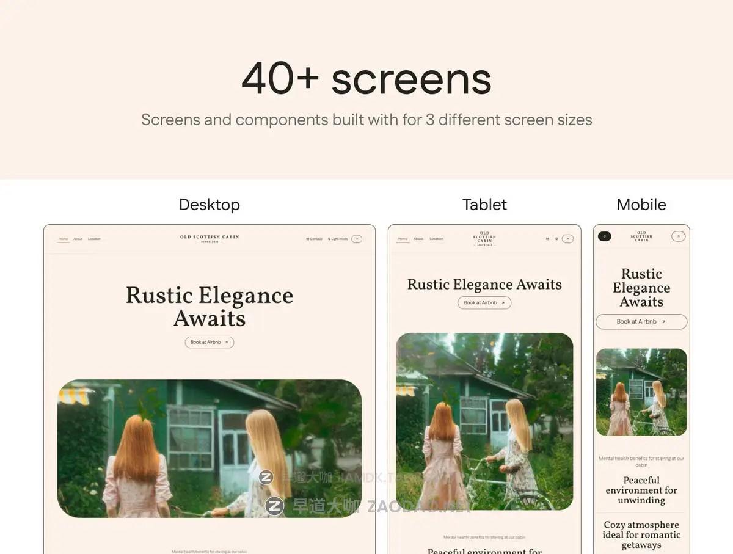This screenshot has height=554, width=733.
Task: Click the Old Scottish Cabin logo on mobile
Action: [x=641, y=236]
